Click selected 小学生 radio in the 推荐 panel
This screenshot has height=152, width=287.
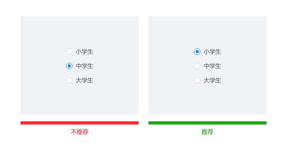point(197,52)
